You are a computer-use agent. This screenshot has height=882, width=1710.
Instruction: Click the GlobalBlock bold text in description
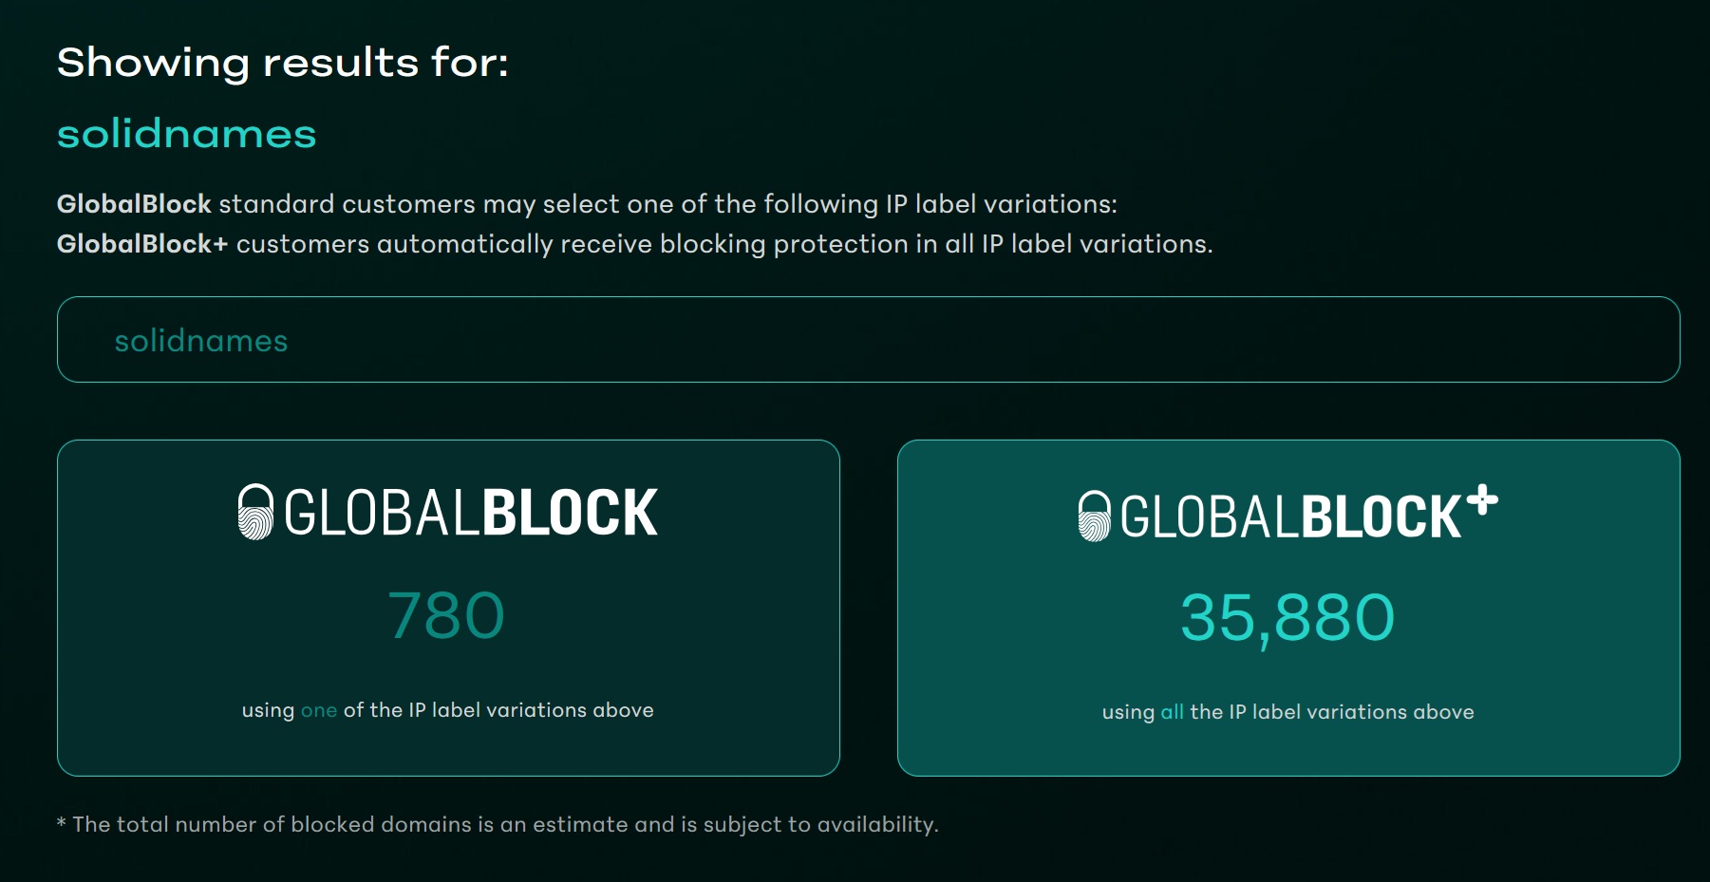134,202
